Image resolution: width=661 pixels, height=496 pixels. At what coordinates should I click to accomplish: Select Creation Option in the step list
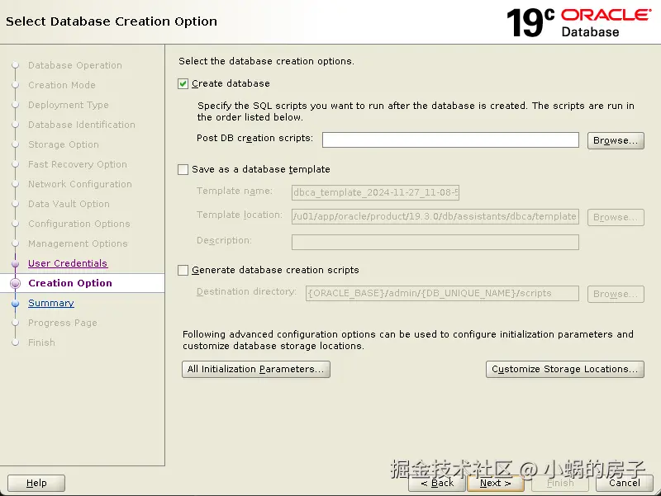point(70,283)
